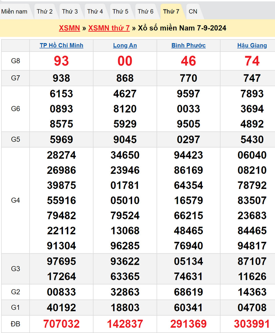This screenshot has width=275, height=333.
Task: Go to the Thứ 6 tab
Action: coord(146,11)
